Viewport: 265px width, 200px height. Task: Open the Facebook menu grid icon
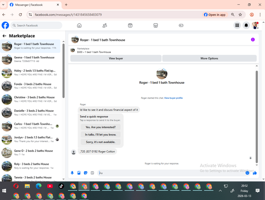tap(237, 25)
